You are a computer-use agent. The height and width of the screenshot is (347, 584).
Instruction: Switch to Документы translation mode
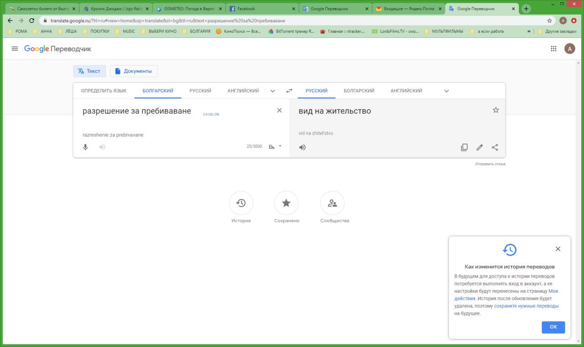coord(134,71)
